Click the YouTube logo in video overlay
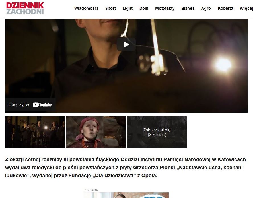 tap(42, 105)
